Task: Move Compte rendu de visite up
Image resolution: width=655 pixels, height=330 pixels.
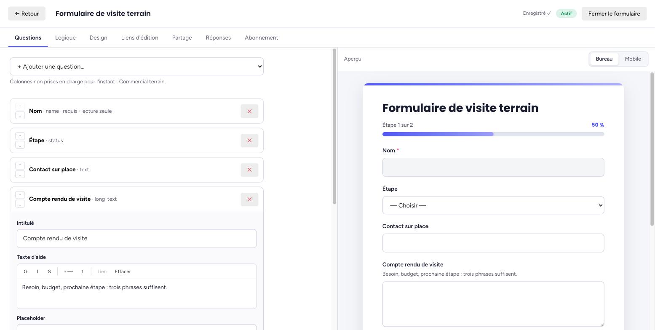Action: [x=20, y=195]
